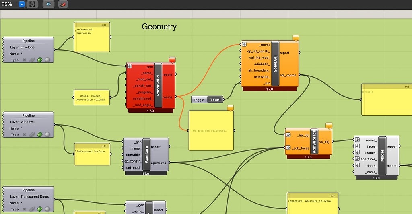Viewport: 412px width, 214px height.
Task: Click green Brep icon on Transparent Doors pipeline
Action: point(40,209)
